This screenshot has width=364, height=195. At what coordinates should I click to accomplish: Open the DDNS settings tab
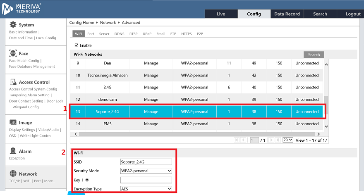(x=119, y=34)
